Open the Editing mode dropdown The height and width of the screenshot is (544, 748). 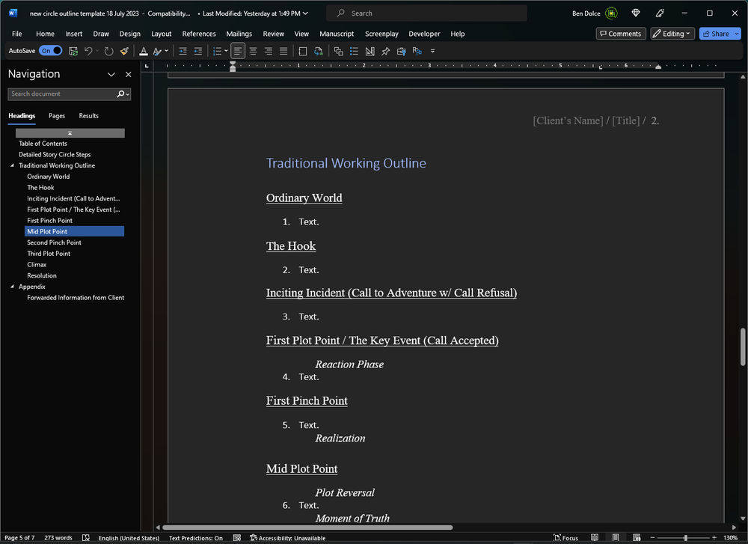[x=672, y=34]
